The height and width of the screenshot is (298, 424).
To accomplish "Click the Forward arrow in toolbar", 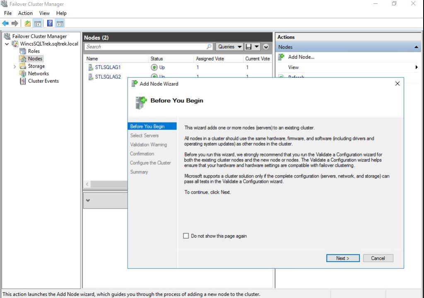I will (x=15, y=24).
